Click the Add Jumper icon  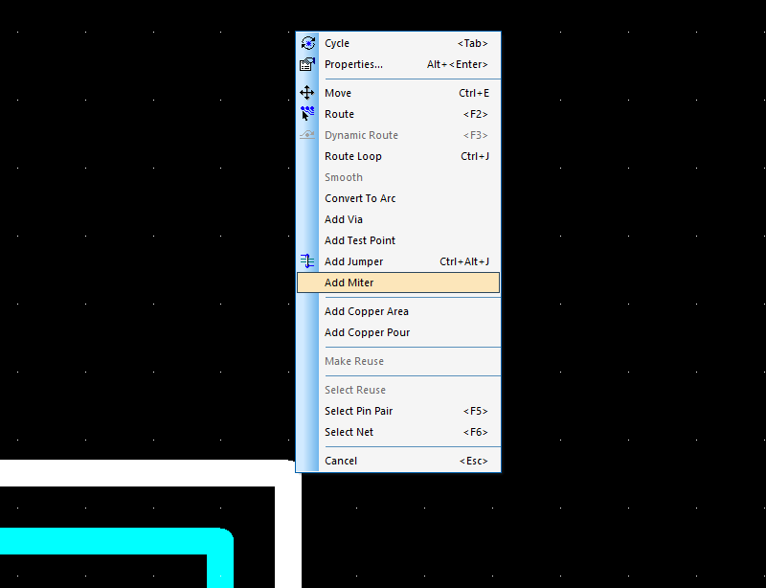tap(307, 261)
